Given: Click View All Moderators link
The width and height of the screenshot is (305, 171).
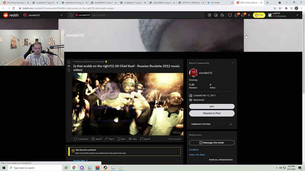Looking at the screenshot, I should pyautogui.click(x=221, y=160).
